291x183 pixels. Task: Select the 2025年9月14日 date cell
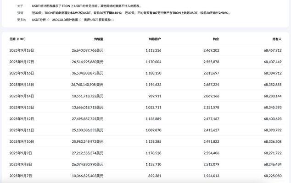pyautogui.click(x=22, y=96)
